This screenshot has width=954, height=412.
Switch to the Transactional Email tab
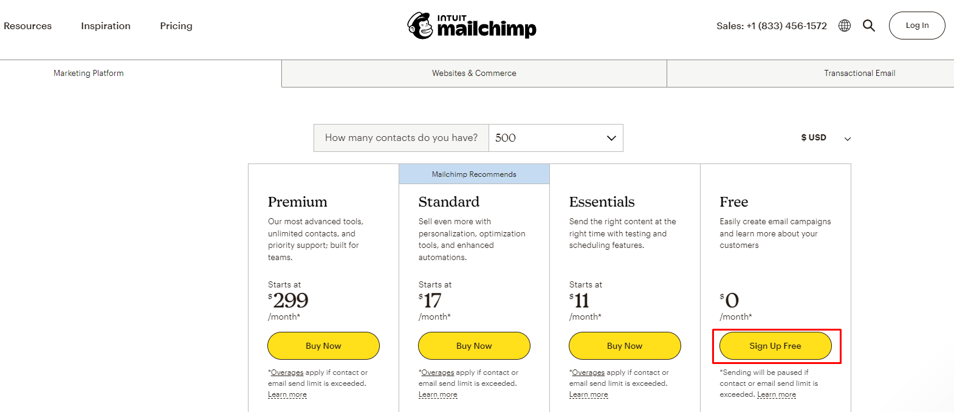click(859, 73)
